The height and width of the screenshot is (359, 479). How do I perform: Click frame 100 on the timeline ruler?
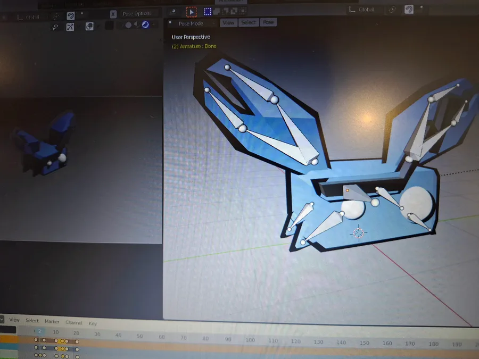point(250,340)
